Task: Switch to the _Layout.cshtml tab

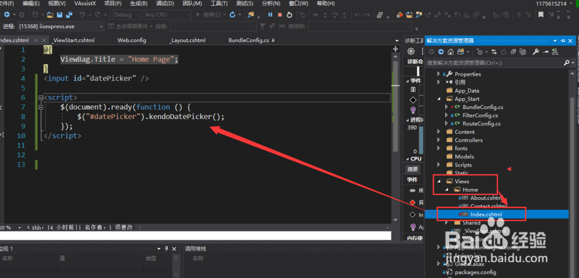Action: coord(187,40)
